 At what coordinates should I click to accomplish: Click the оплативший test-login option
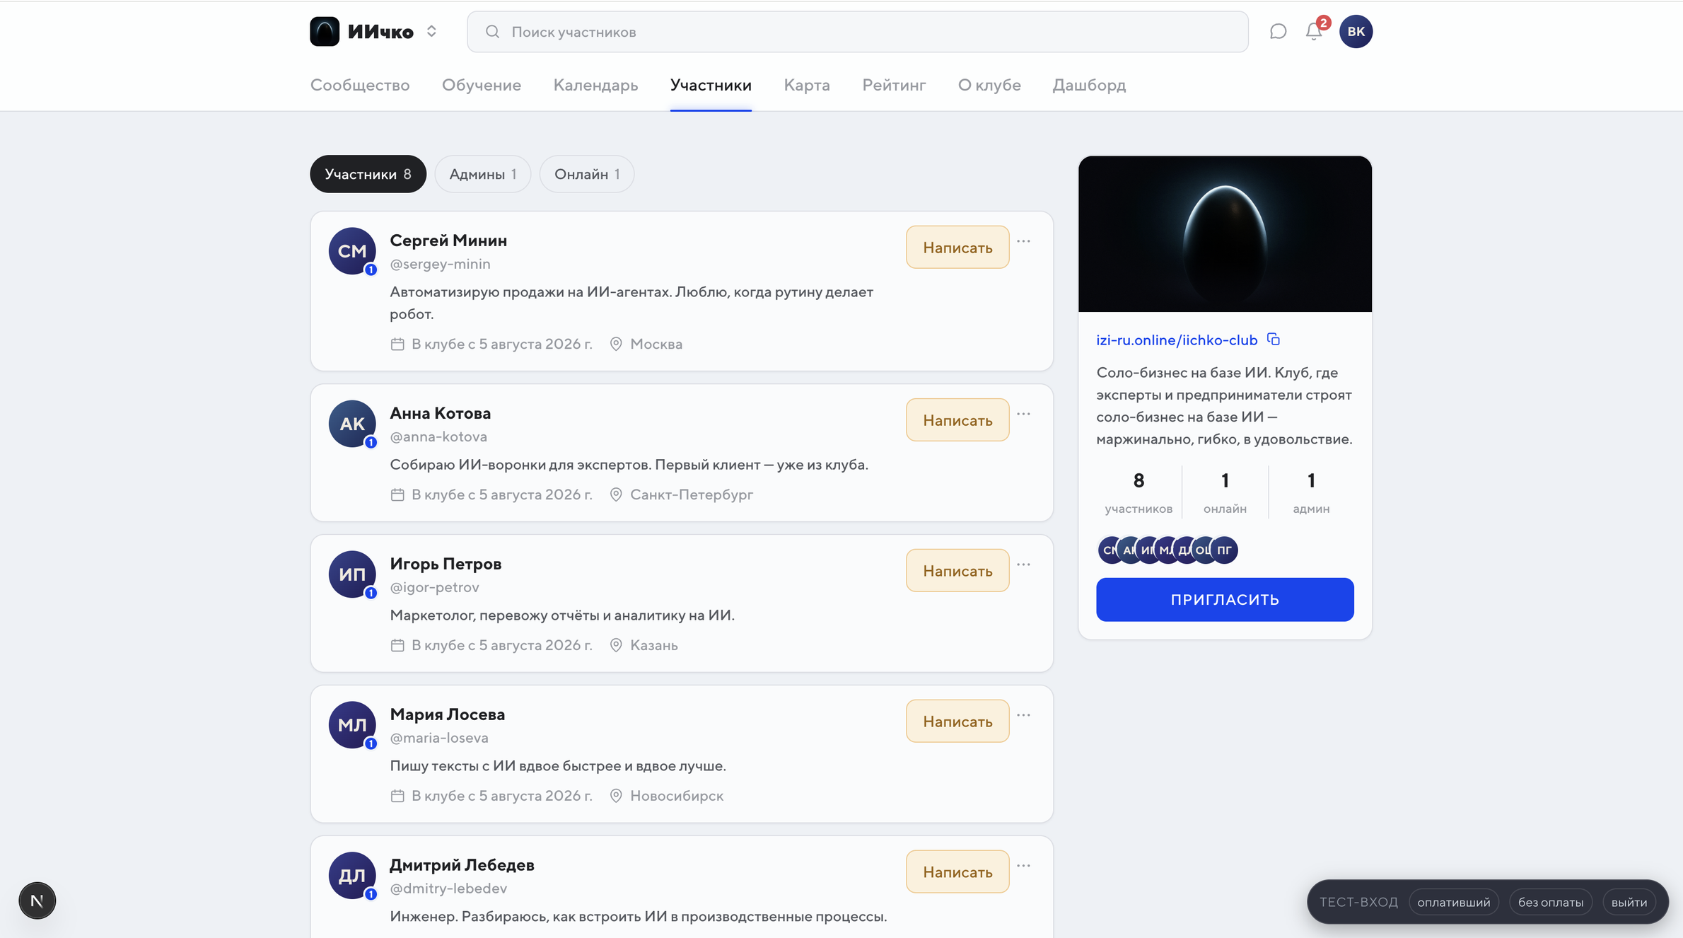click(x=1453, y=902)
